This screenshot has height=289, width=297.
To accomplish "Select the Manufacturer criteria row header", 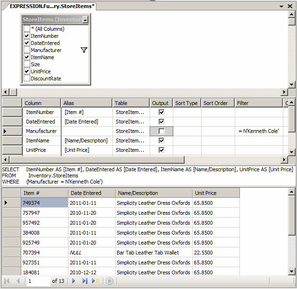I will 12,131.
